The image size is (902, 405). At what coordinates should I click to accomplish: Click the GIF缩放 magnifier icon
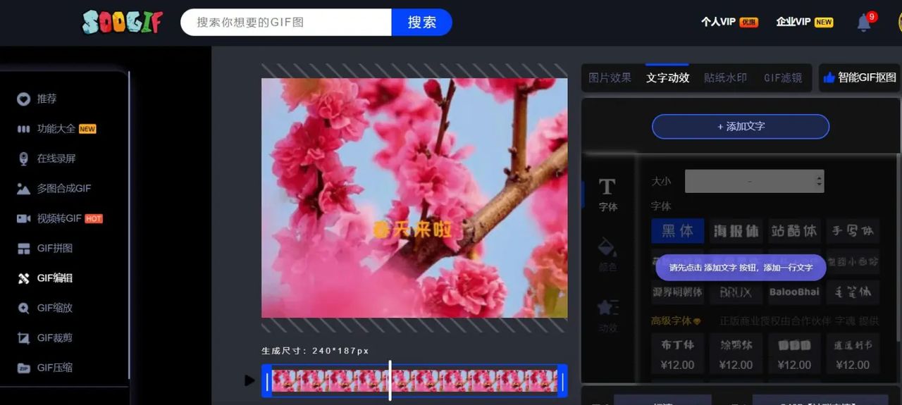[x=23, y=308]
